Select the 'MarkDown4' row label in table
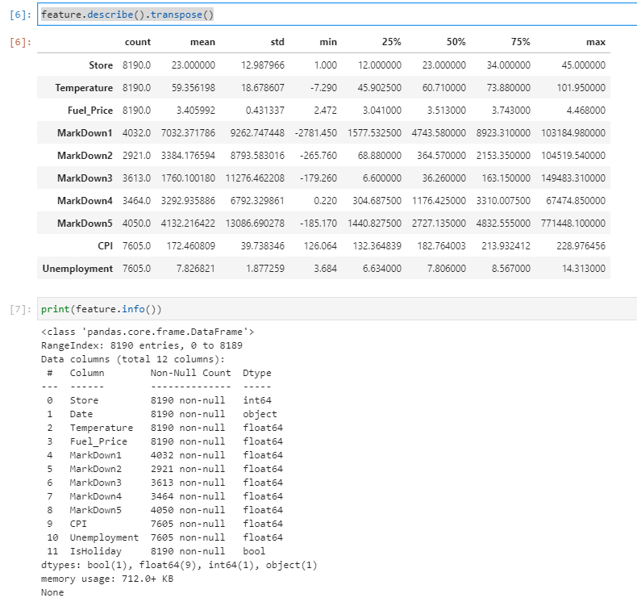The height and width of the screenshot is (602, 637). click(85, 201)
